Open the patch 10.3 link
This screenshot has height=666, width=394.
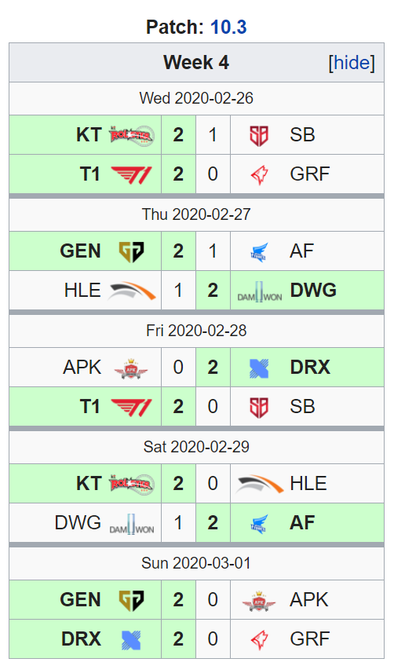pos(228,27)
